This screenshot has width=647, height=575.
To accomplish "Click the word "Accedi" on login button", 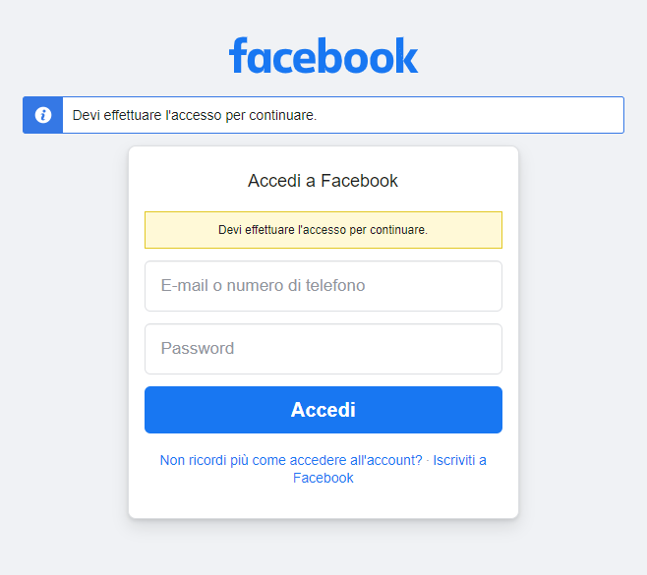I will pyautogui.click(x=323, y=410).
